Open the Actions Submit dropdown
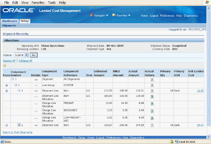The image size is (211, 144). click(x=21, y=55)
